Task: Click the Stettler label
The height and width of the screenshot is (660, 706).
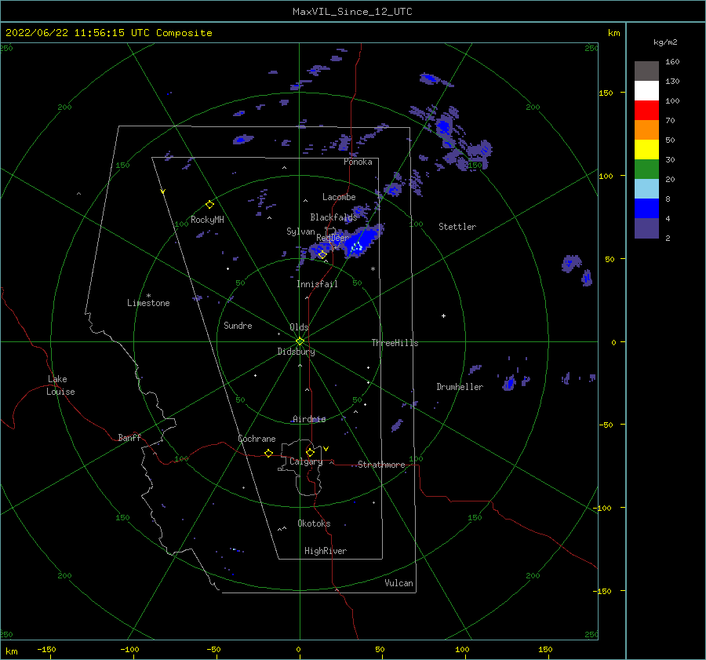Action: 457,227
